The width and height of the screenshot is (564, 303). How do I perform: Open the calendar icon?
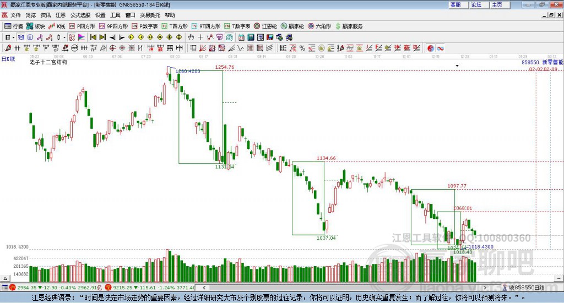click(x=241, y=37)
